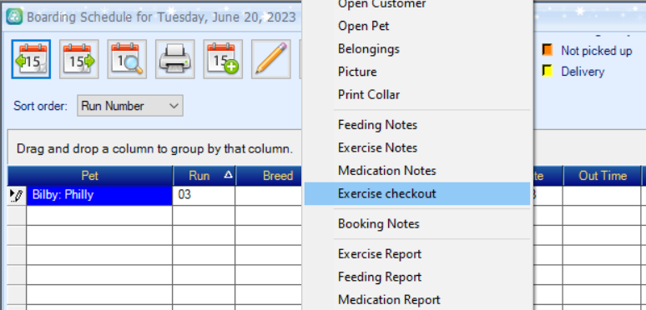Add new boarding with calendar plus icon
Viewport: 646px width, 310px height.
tap(223, 59)
